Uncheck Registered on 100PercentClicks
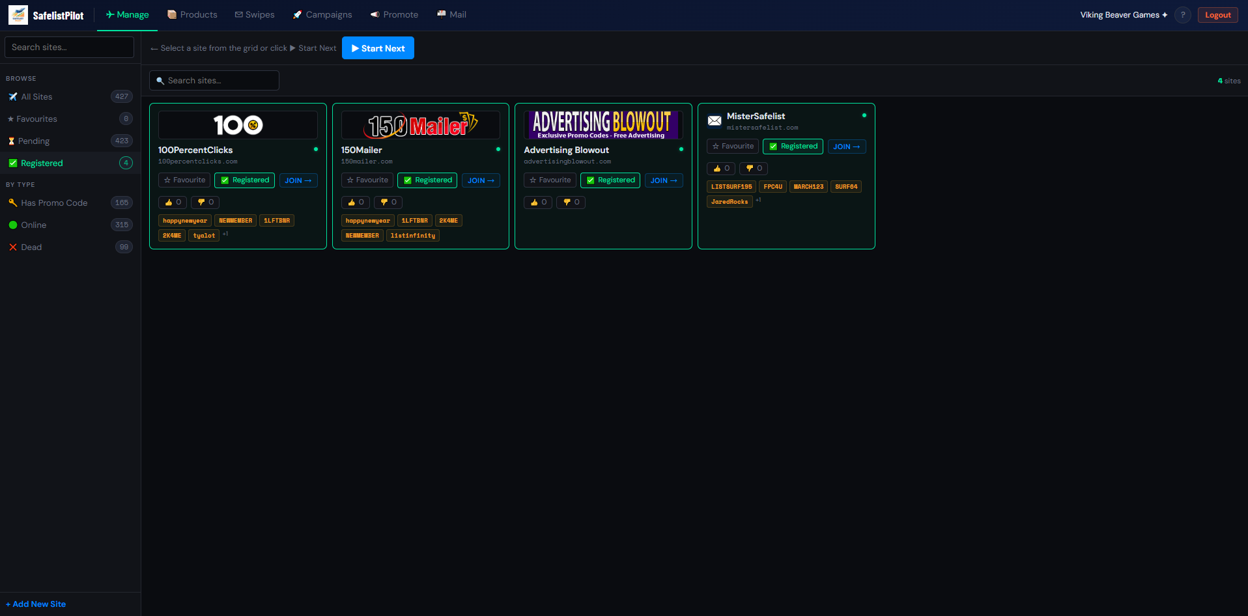This screenshot has width=1248, height=616. 244,180
